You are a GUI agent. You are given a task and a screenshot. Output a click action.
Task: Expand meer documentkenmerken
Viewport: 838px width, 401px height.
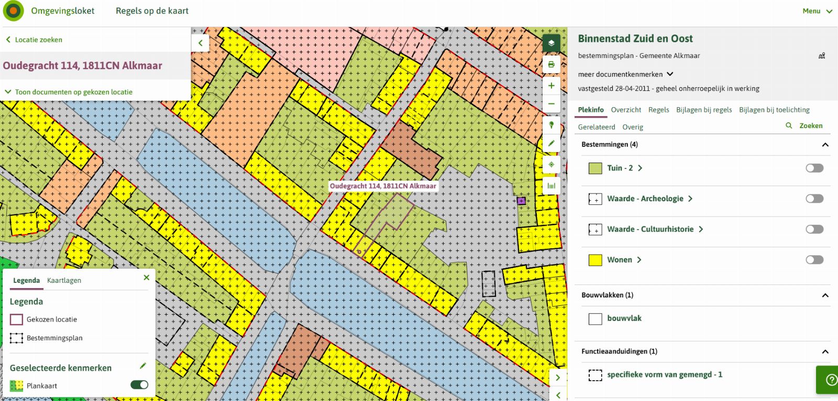625,74
